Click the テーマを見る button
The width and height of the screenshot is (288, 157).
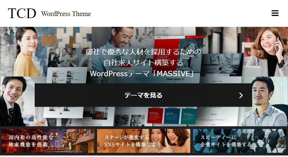[x=143, y=95]
